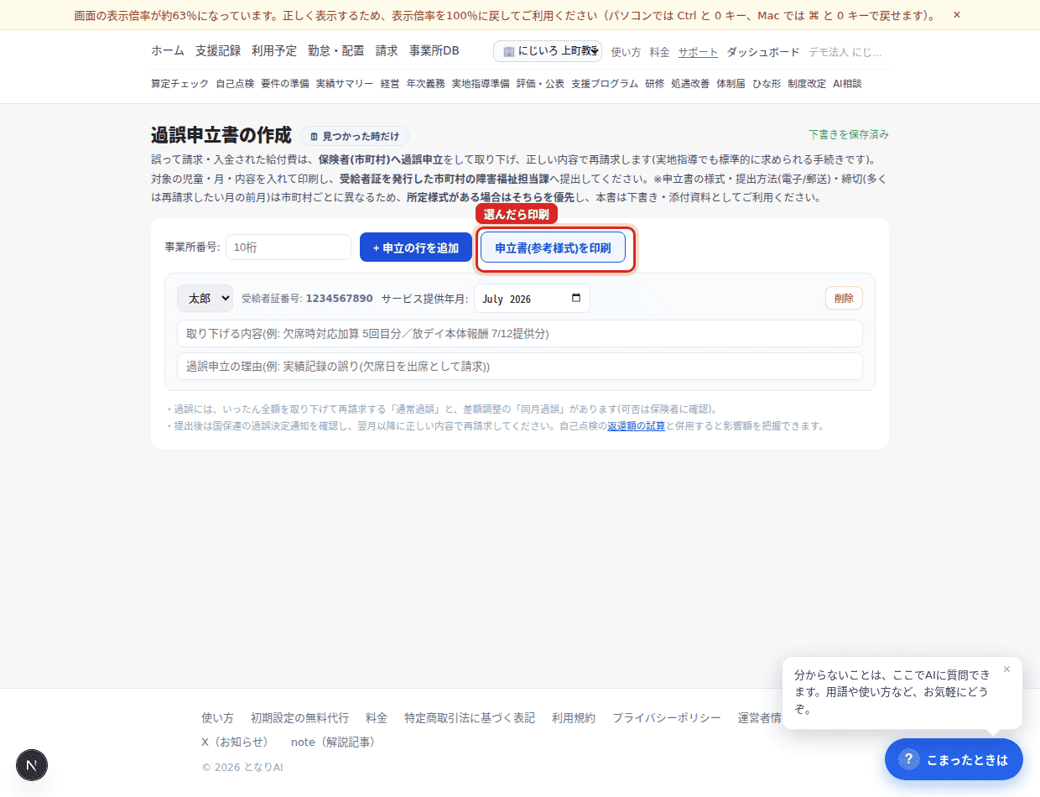The width and height of the screenshot is (1040, 797).
Task: Open the 返還額の試算 link
Action: 636,426
